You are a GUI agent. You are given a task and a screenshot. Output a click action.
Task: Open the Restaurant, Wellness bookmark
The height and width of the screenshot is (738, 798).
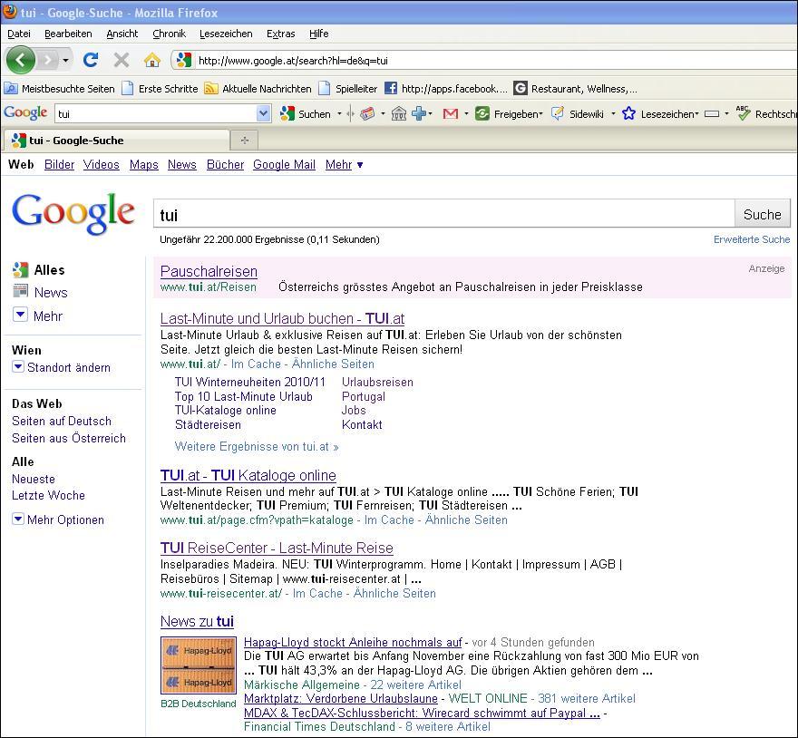click(575, 89)
